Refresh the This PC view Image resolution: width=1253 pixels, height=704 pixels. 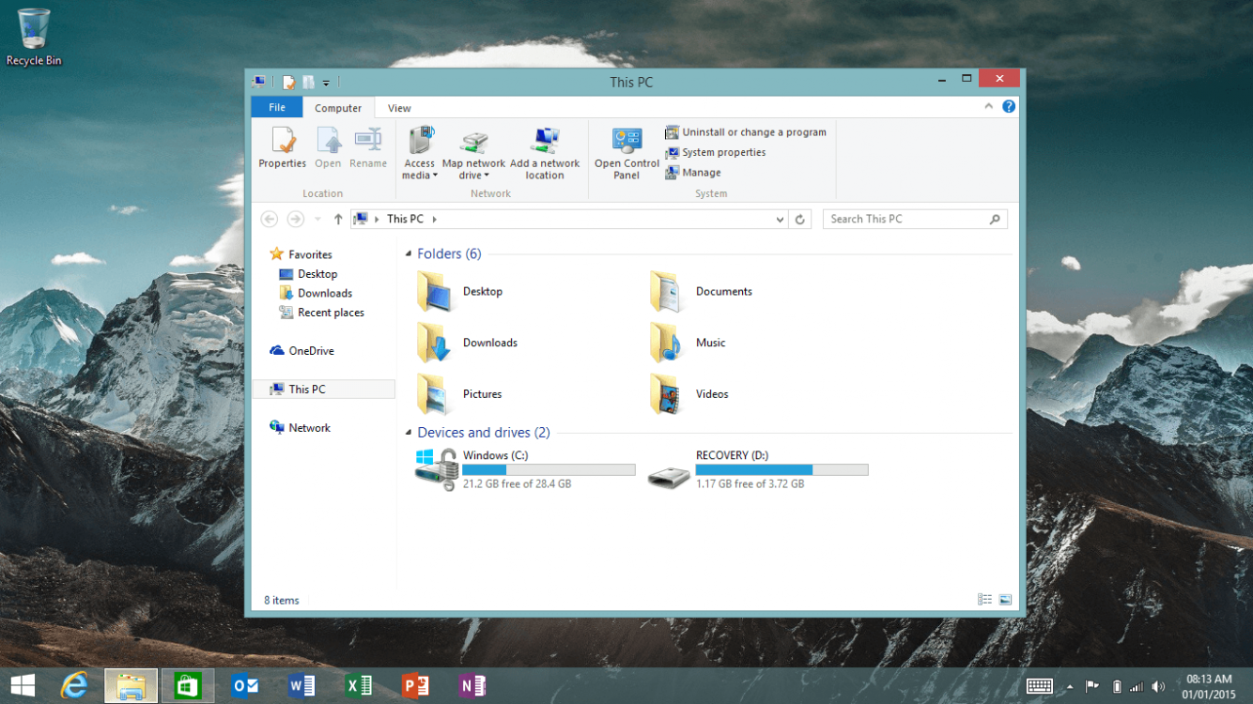tap(800, 220)
